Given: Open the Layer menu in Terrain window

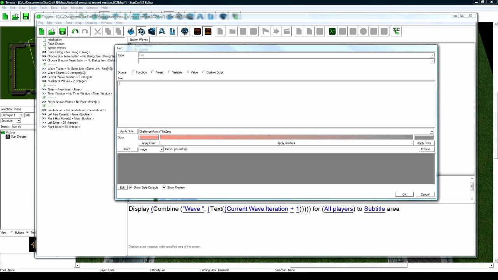Looking at the screenshot, I should 33,8.
